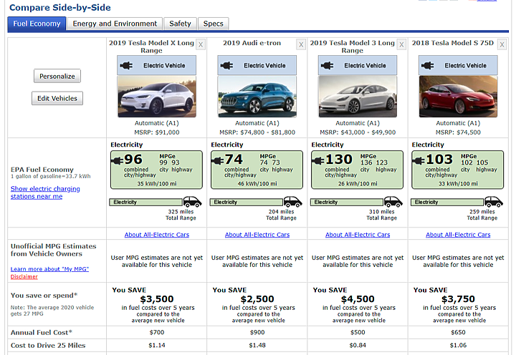Remove 2018 Tesla Model S 75D with X button
The height and width of the screenshot is (355, 516).
coord(502,44)
